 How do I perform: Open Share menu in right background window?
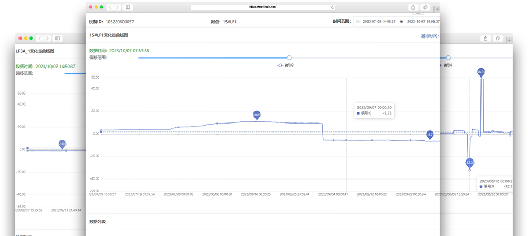click(485, 39)
